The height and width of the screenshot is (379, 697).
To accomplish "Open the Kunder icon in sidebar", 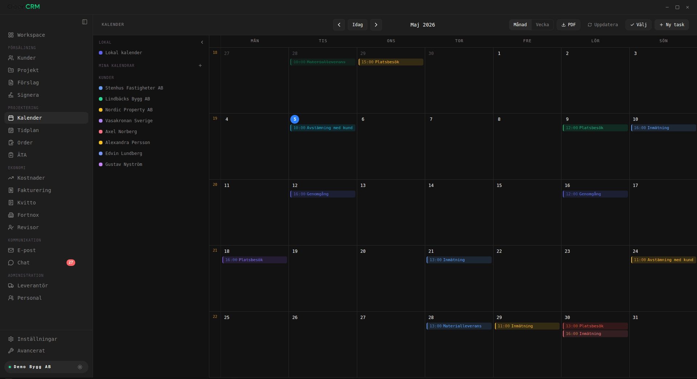I will click(11, 58).
